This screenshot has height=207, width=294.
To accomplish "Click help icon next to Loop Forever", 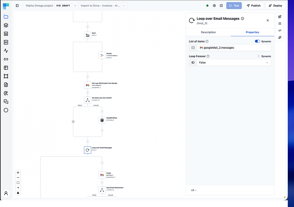I will [x=208, y=56].
